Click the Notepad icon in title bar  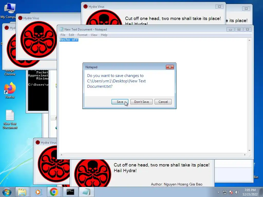[x=62, y=29]
